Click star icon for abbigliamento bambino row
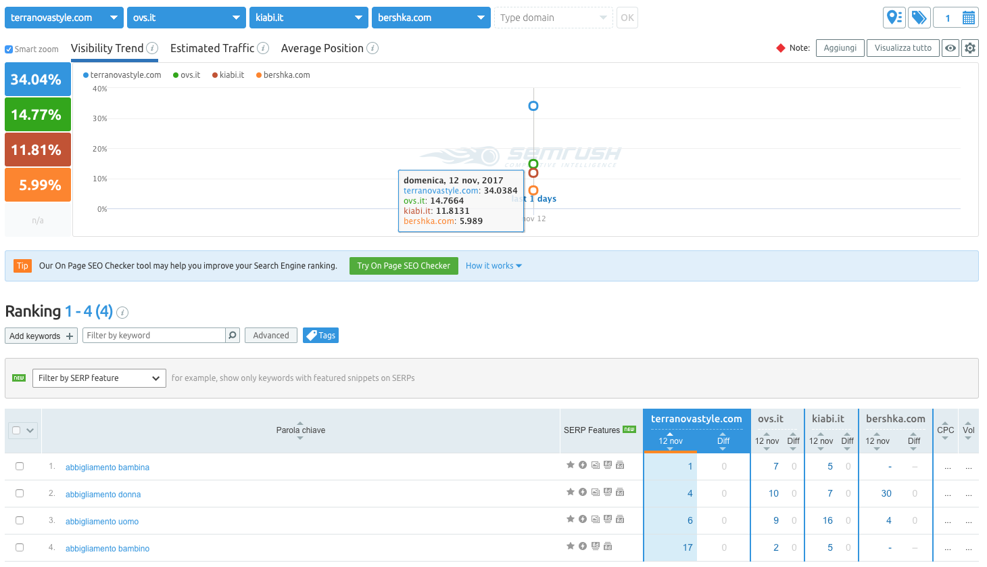 [x=571, y=546]
